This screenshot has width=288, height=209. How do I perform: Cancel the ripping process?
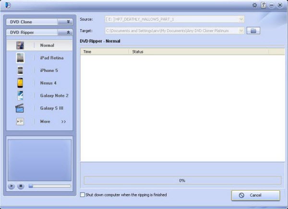[x=255, y=195]
